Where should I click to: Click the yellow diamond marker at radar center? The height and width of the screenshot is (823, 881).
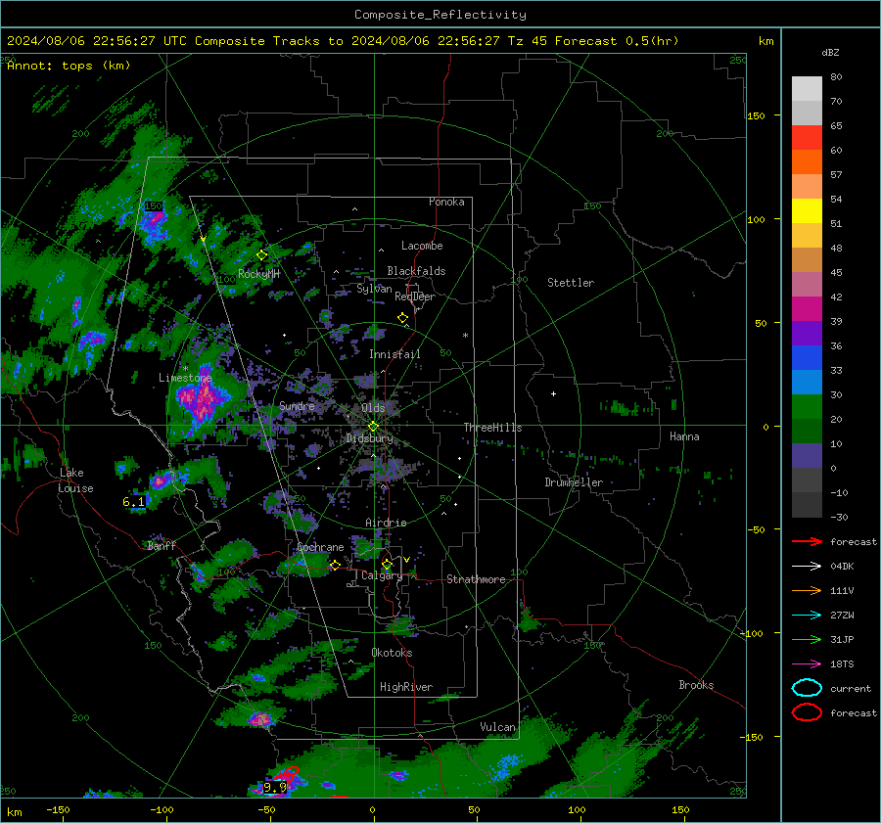[x=373, y=427]
